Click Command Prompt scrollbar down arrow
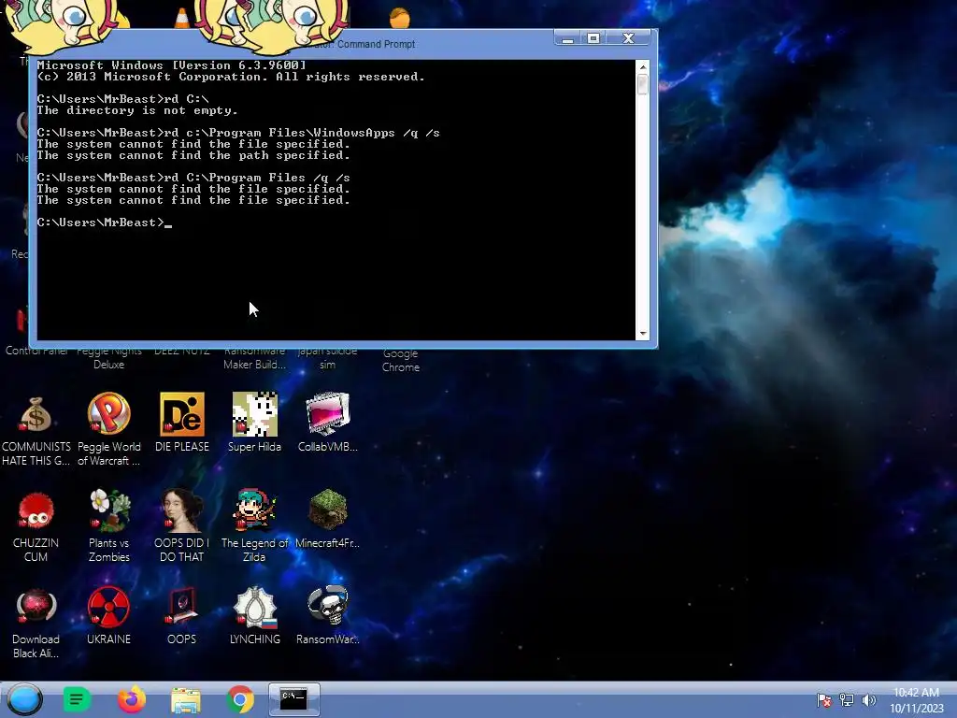 tap(643, 334)
